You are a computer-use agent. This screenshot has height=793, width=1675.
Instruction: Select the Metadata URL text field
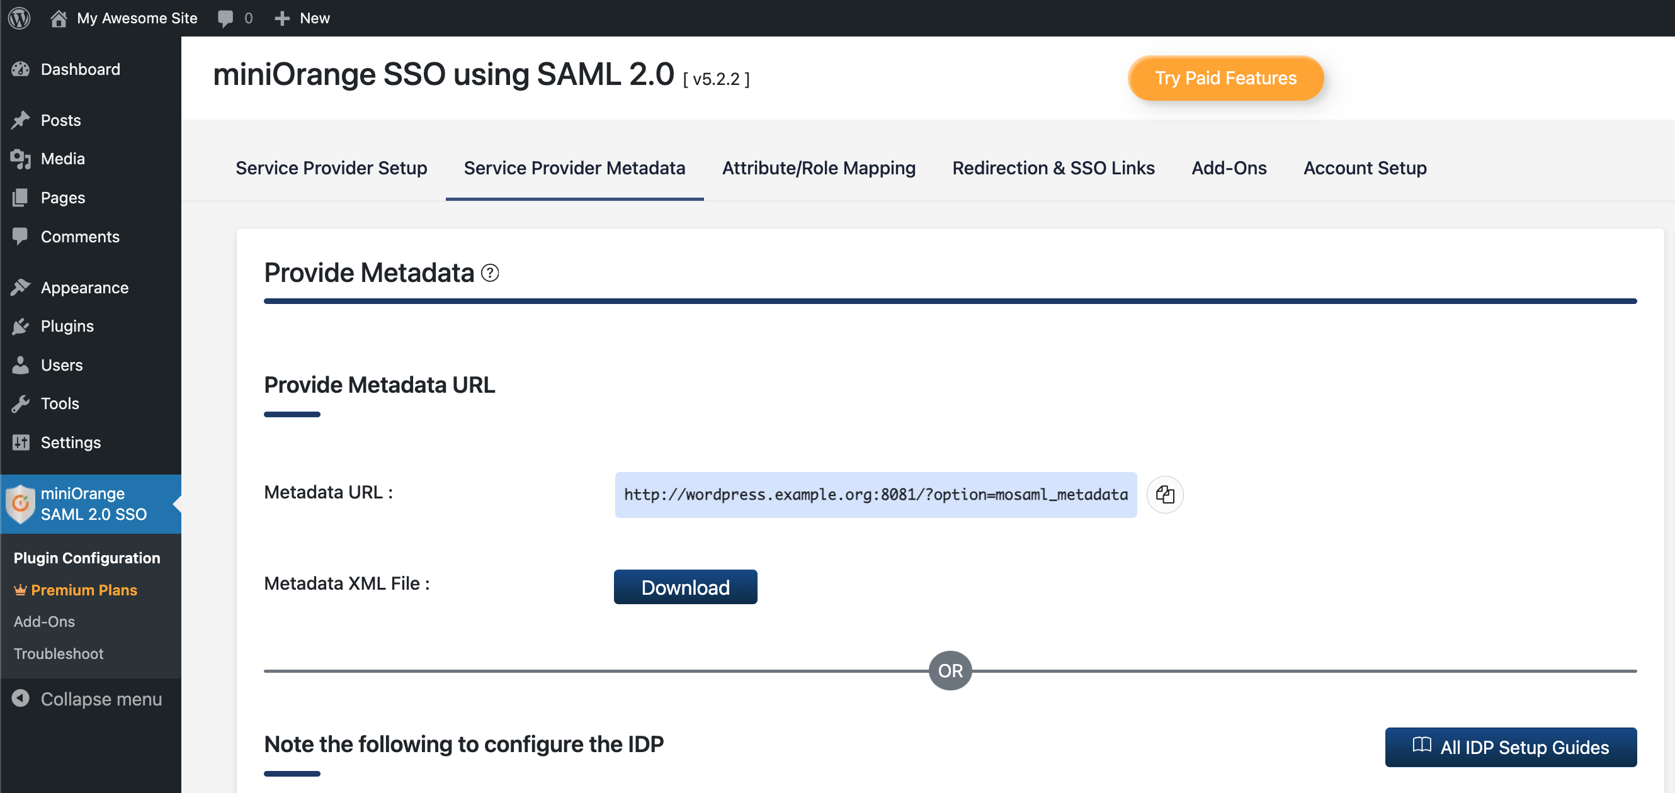point(876,495)
